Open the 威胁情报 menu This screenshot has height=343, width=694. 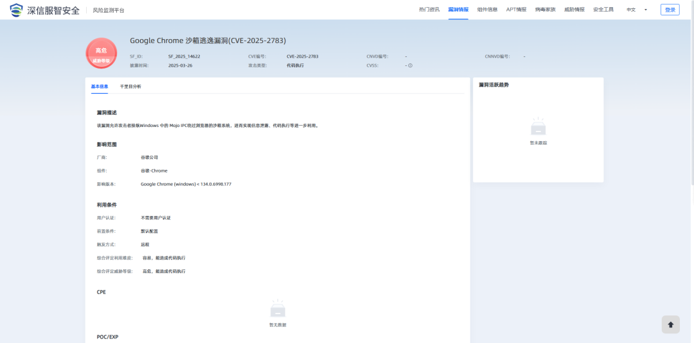click(574, 9)
